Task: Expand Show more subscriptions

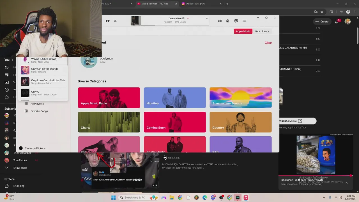Action: (x=20, y=168)
